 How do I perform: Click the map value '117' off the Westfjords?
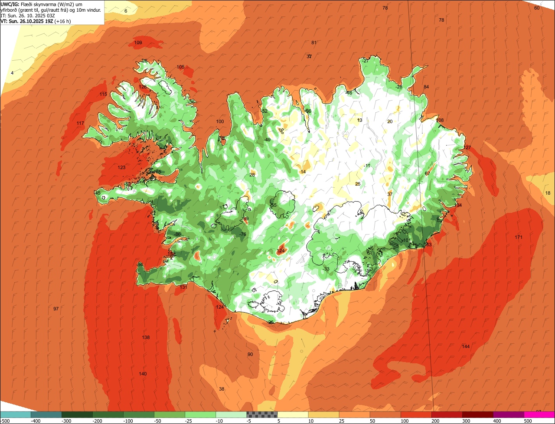[x=80, y=124]
